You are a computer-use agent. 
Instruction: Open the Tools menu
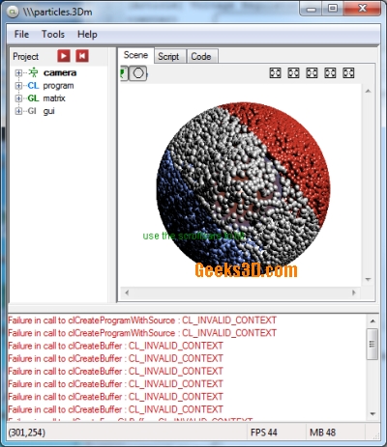(x=53, y=34)
